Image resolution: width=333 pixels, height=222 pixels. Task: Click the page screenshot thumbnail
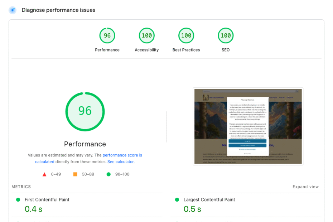[x=248, y=126]
